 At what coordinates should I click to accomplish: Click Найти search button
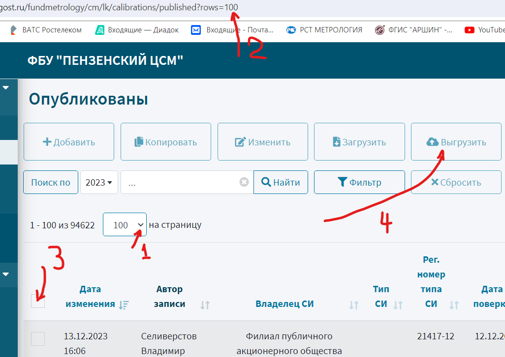tap(281, 182)
